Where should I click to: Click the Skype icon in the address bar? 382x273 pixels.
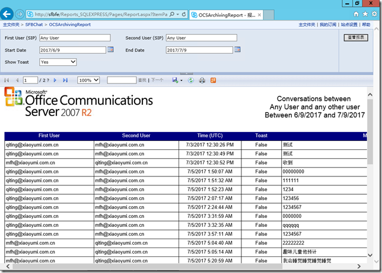coord(30,14)
